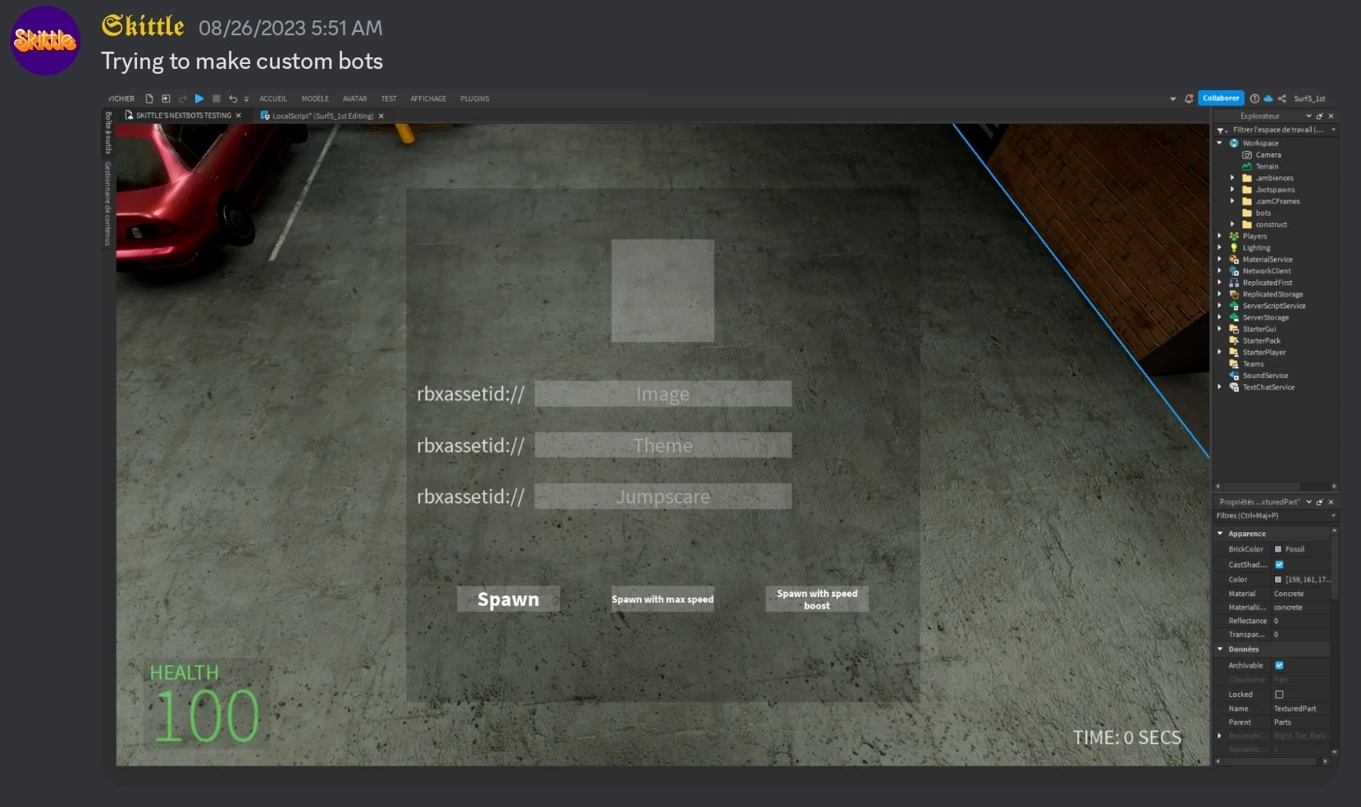Collapse the Données properties section
1361x807 pixels.
1220,650
